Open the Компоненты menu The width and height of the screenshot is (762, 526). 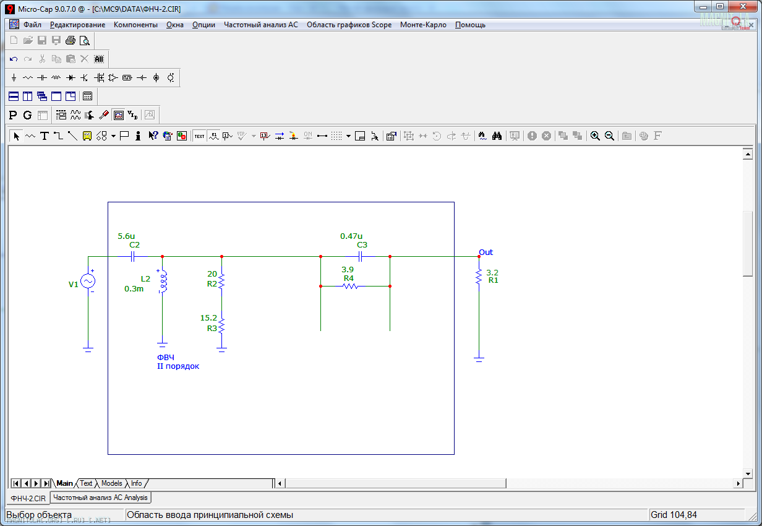135,25
